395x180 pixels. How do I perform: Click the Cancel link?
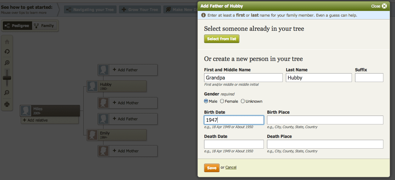(x=231, y=167)
